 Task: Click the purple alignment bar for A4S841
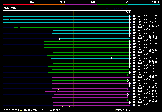(87, 92)
